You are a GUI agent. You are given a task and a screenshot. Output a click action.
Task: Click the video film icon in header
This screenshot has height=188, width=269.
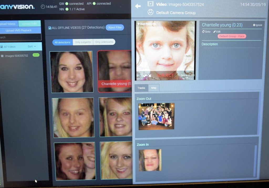pyautogui.click(x=150, y=4)
